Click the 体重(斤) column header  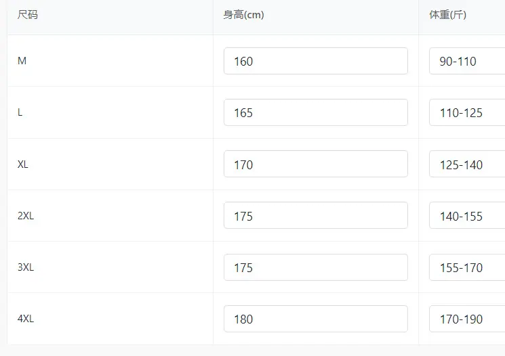click(x=447, y=14)
